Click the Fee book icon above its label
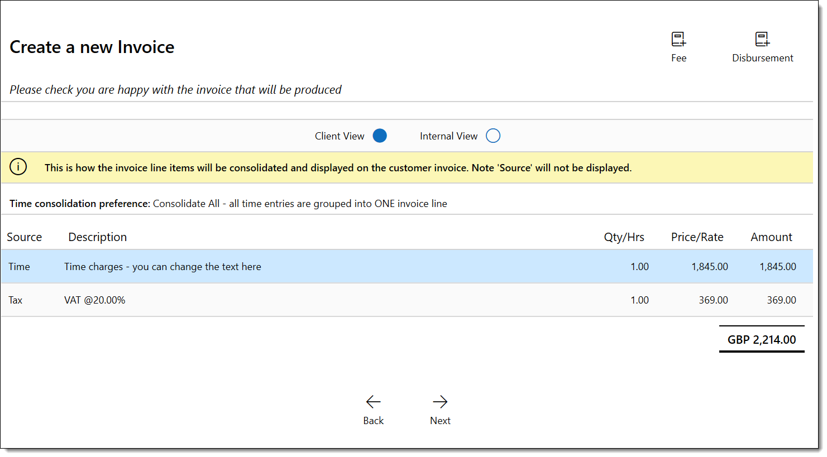Image resolution: width=827 pixels, height=457 pixels. (678, 39)
